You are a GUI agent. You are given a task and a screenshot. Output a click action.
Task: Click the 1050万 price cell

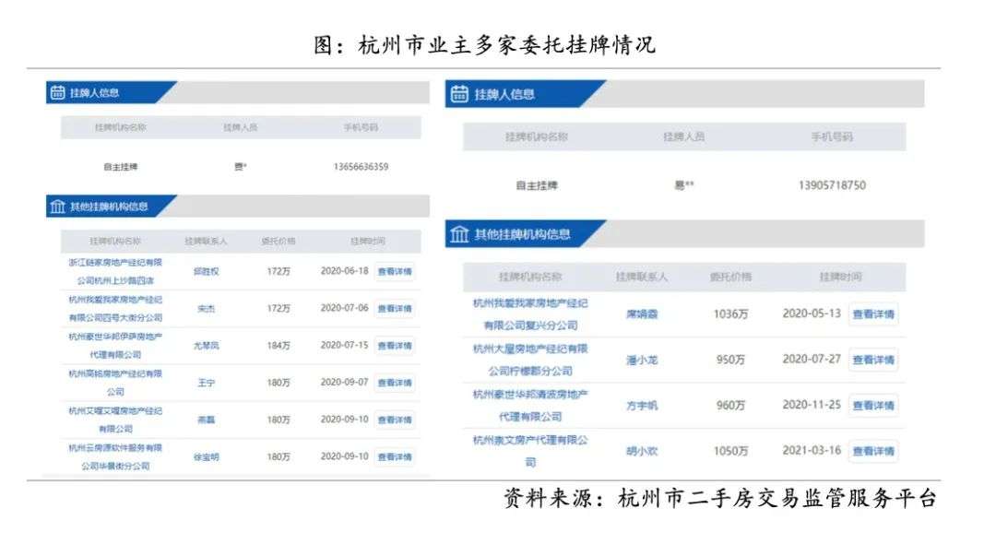730,451
